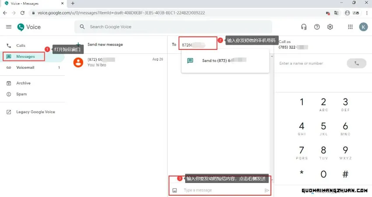372x197 pixels.
Task: Open the Chrome profile guest button
Action: [x=352, y=13]
